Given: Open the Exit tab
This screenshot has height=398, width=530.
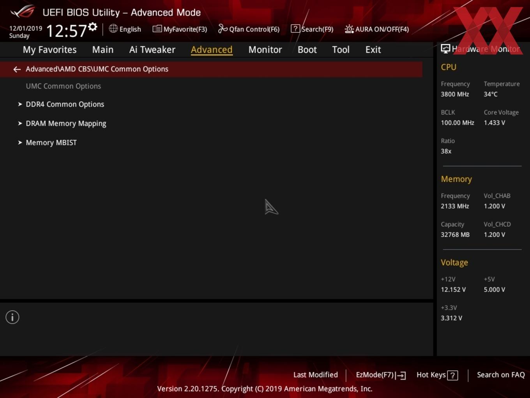Looking at the screenshot, I should pos(373,50).
